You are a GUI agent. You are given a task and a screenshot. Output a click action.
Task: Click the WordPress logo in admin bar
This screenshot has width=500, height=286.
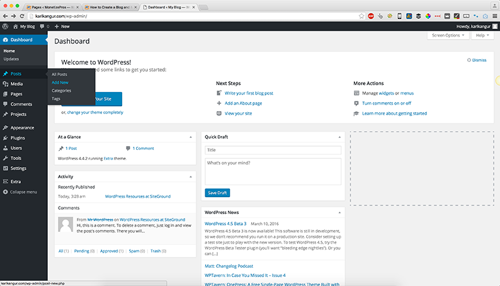(6, 26)
